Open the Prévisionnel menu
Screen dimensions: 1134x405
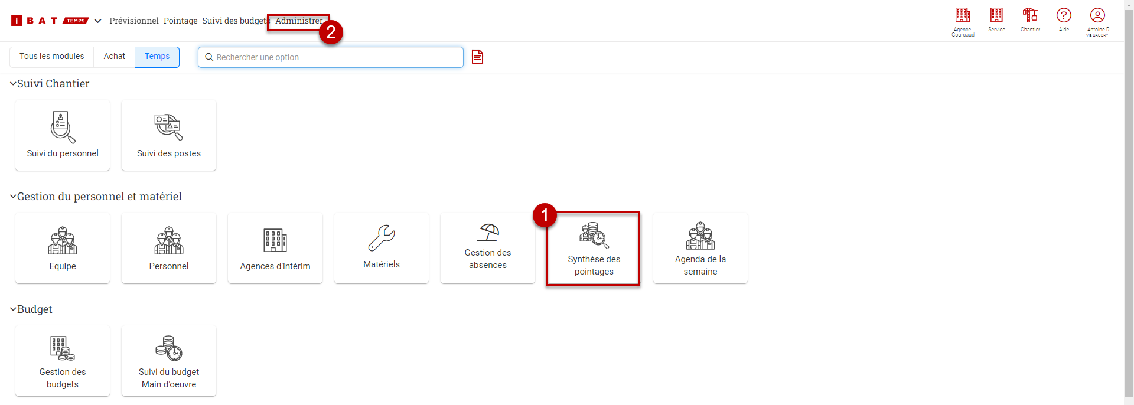134,21
